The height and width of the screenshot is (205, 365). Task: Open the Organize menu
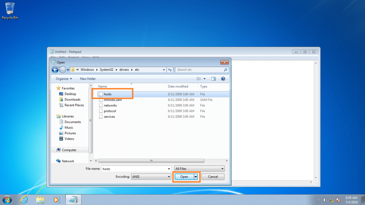tap(64, 79)
